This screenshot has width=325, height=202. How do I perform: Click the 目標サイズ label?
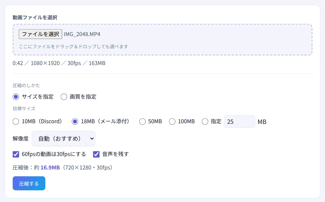(x=24, y=109)
